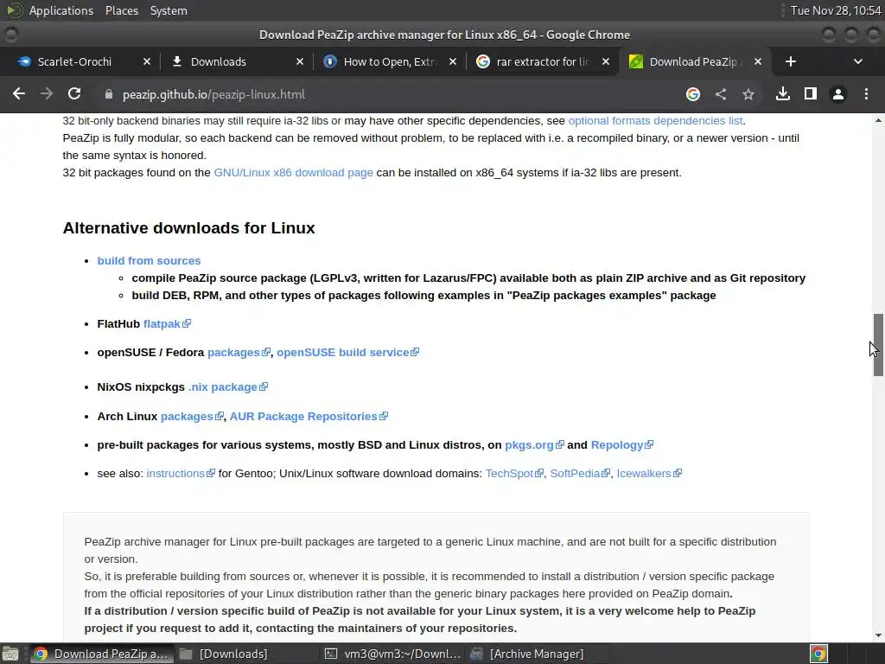Open the Places menu
Screen dimensions: 885x664
pos(121,10)
